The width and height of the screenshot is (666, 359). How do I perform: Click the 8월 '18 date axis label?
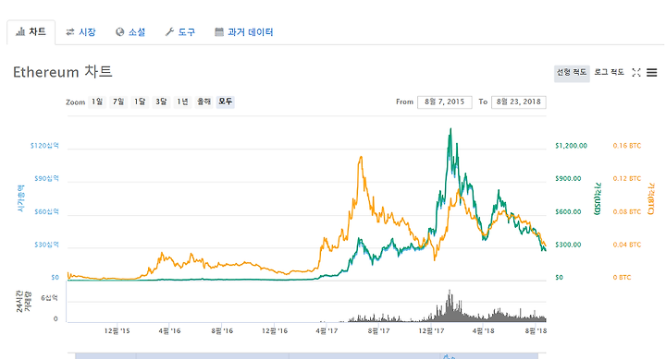pyautogui.click(x=536, y=330)
